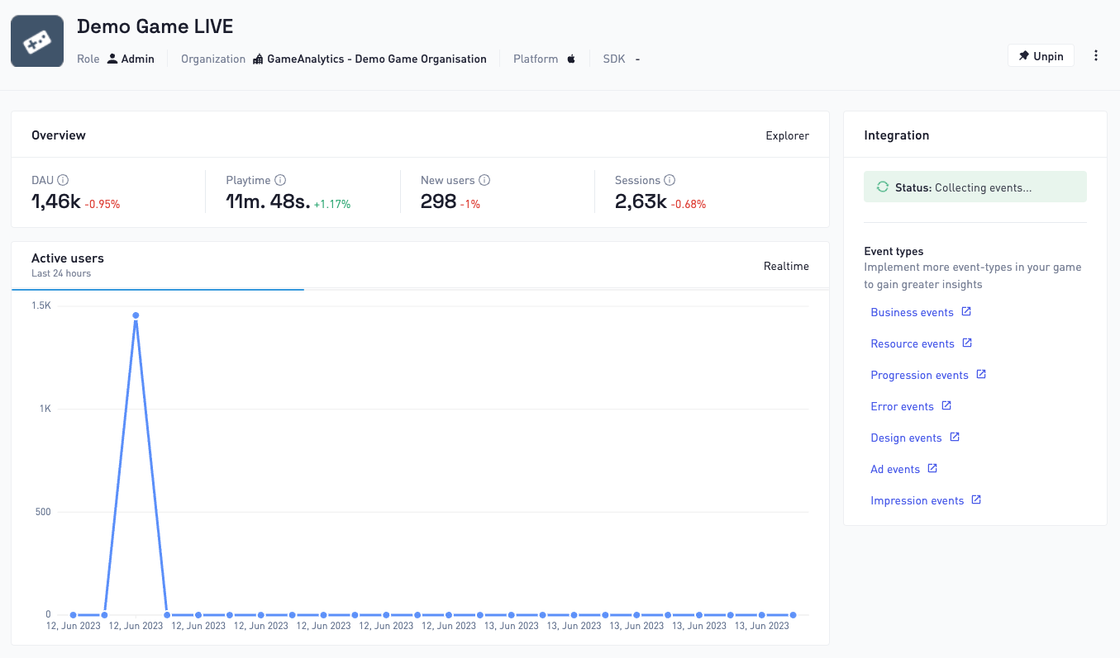The height and width of the screenshot is (658, 1120).
Task: Click the Overview panel heading
Action: 59,135
